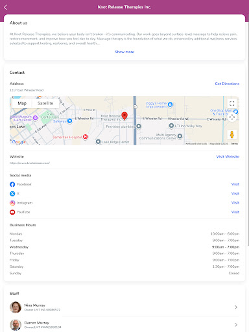249x332 pixels.
Task: Visit the Facebook page
Action: [235, 184]
